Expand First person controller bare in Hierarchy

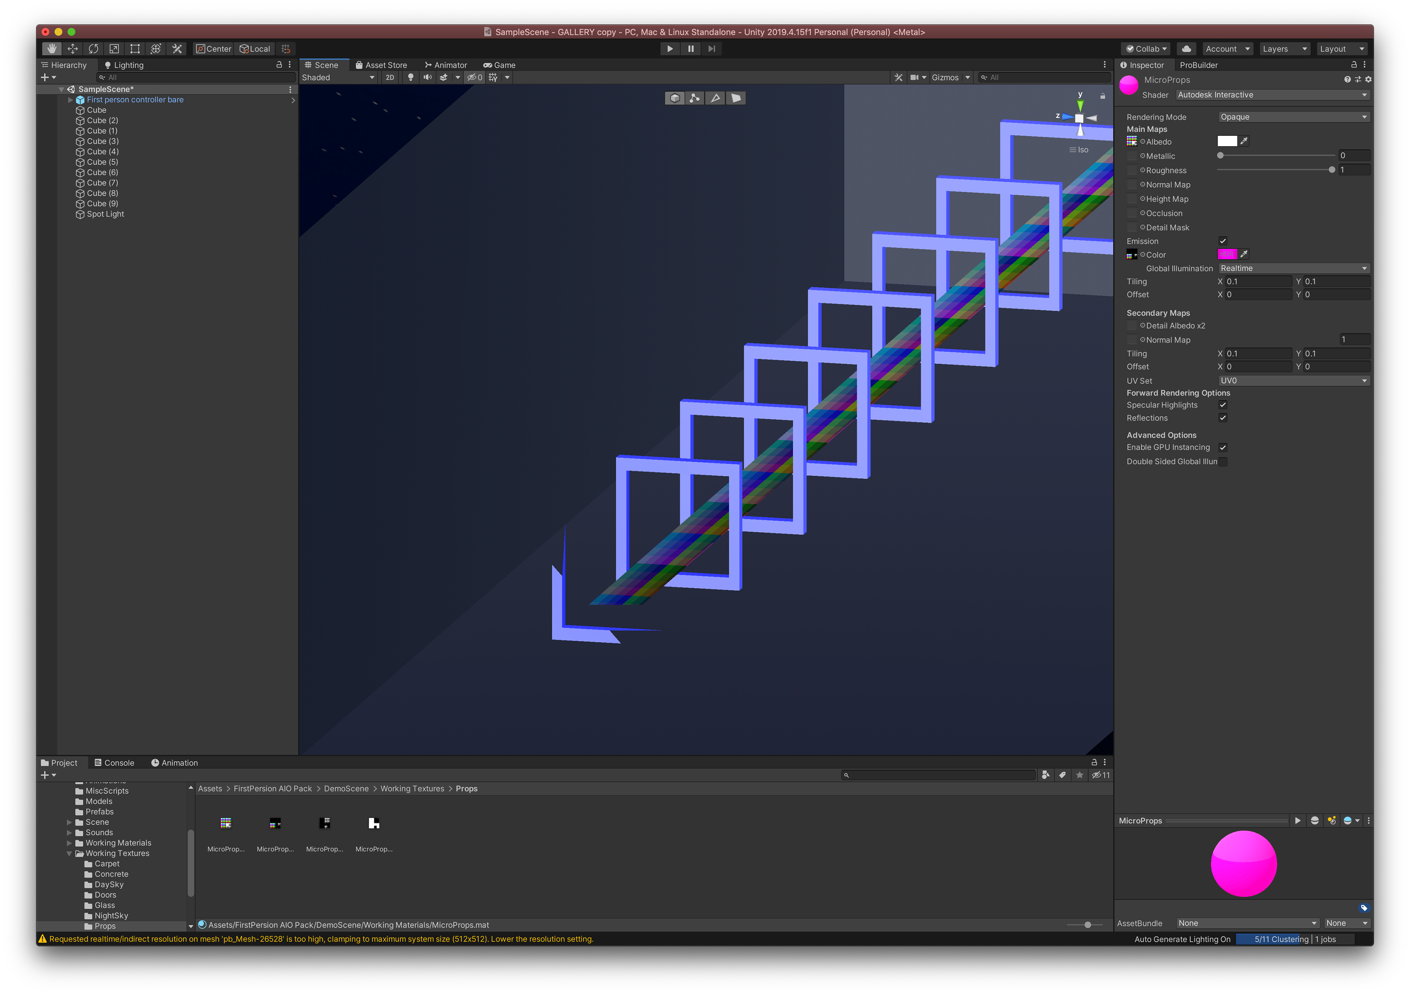(70, 100)
